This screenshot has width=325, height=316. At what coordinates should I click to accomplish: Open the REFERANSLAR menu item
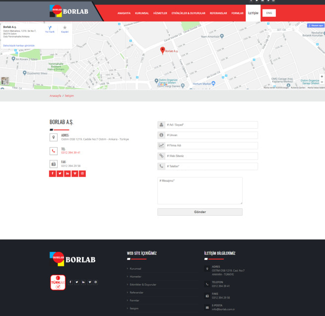218,13
